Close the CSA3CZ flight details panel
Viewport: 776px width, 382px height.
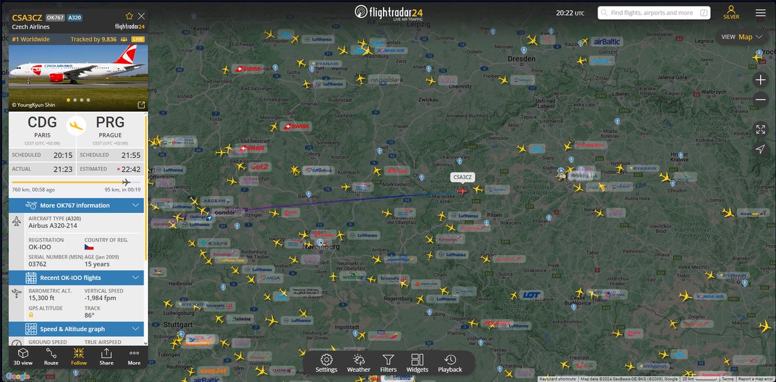tap(142, 15)
